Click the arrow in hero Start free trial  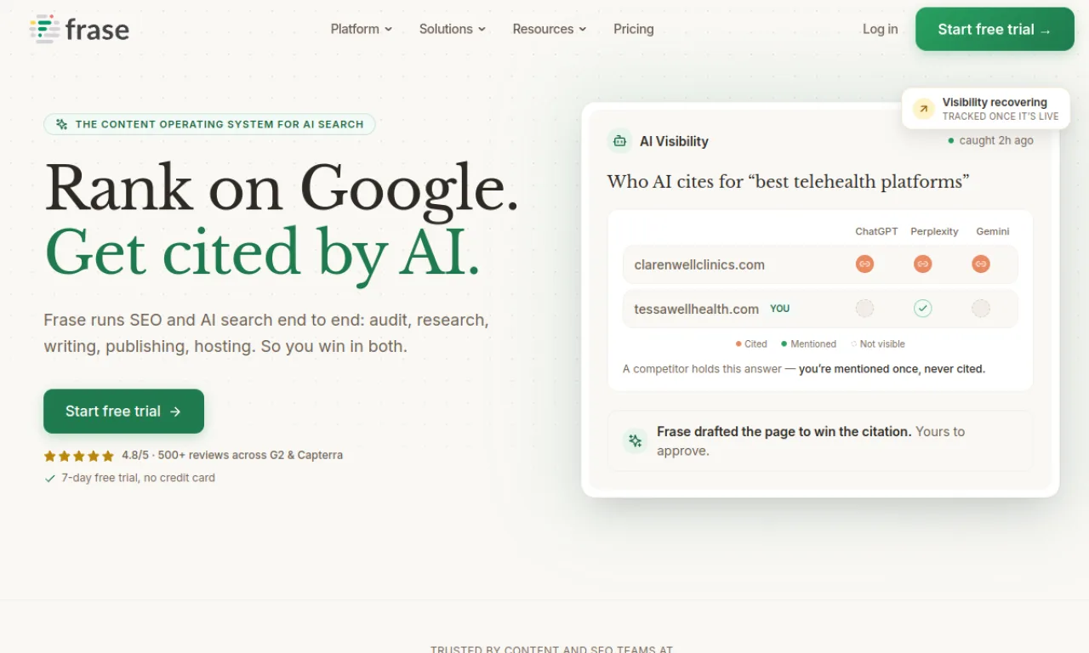(175, 412)
